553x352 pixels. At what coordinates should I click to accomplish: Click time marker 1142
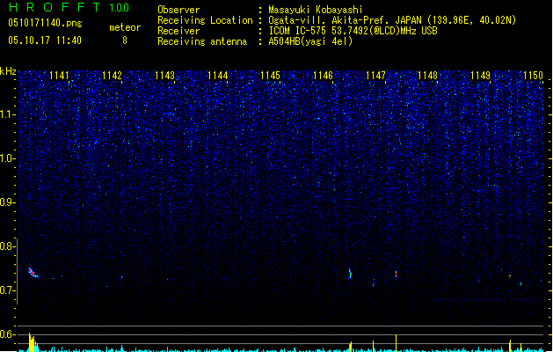112,76
